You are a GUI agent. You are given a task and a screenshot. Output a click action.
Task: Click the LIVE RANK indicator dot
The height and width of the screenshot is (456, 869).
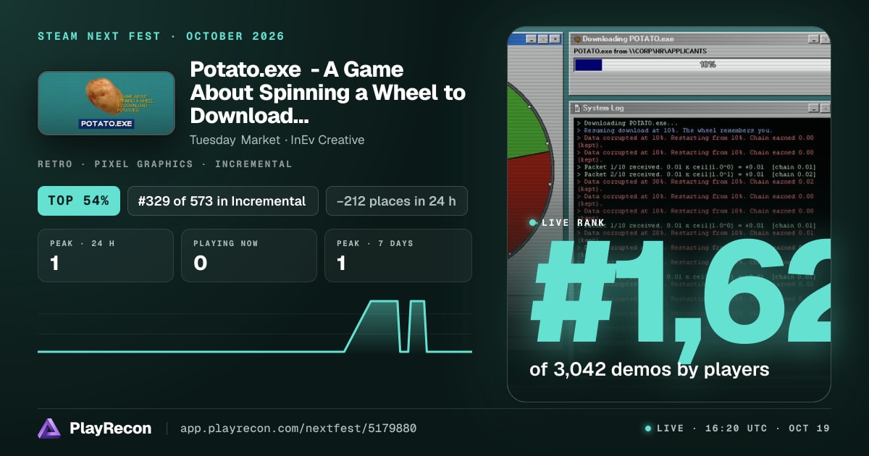(533, 223)
